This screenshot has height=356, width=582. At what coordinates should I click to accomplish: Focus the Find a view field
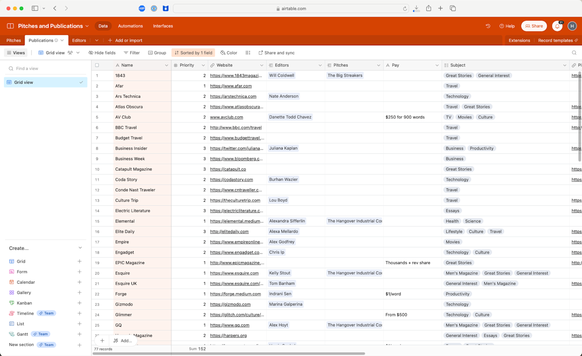pyautogui.click(x=46, y=68)
